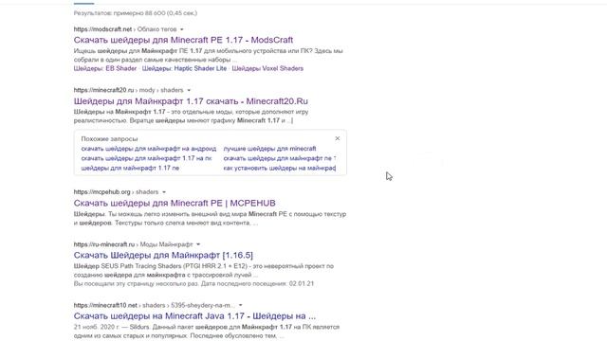Click the 'https://modscraft.net' URL text
Viewport: 607px width, 341px height.
click(x=103, y=29)
